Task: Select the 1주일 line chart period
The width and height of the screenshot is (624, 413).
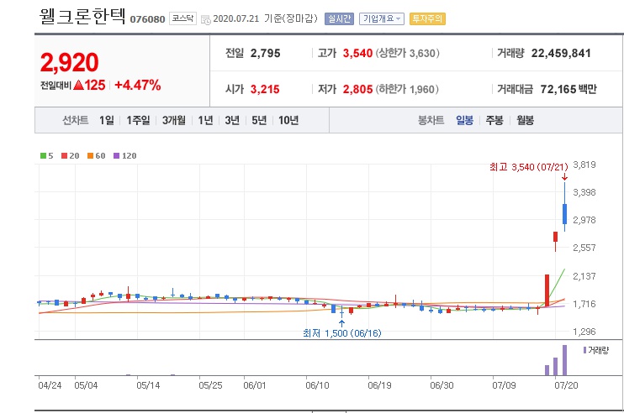Action: pos(138,120)
